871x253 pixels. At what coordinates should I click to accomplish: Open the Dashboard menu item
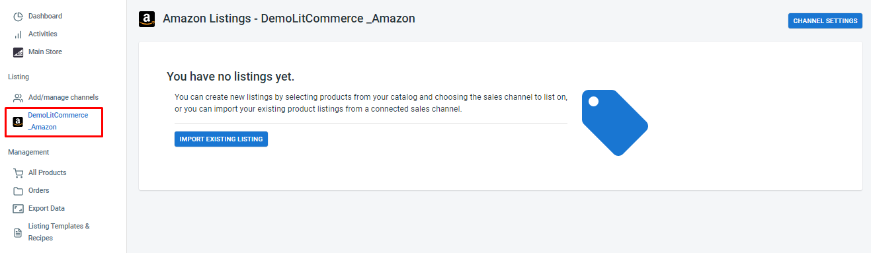point(45,16)
